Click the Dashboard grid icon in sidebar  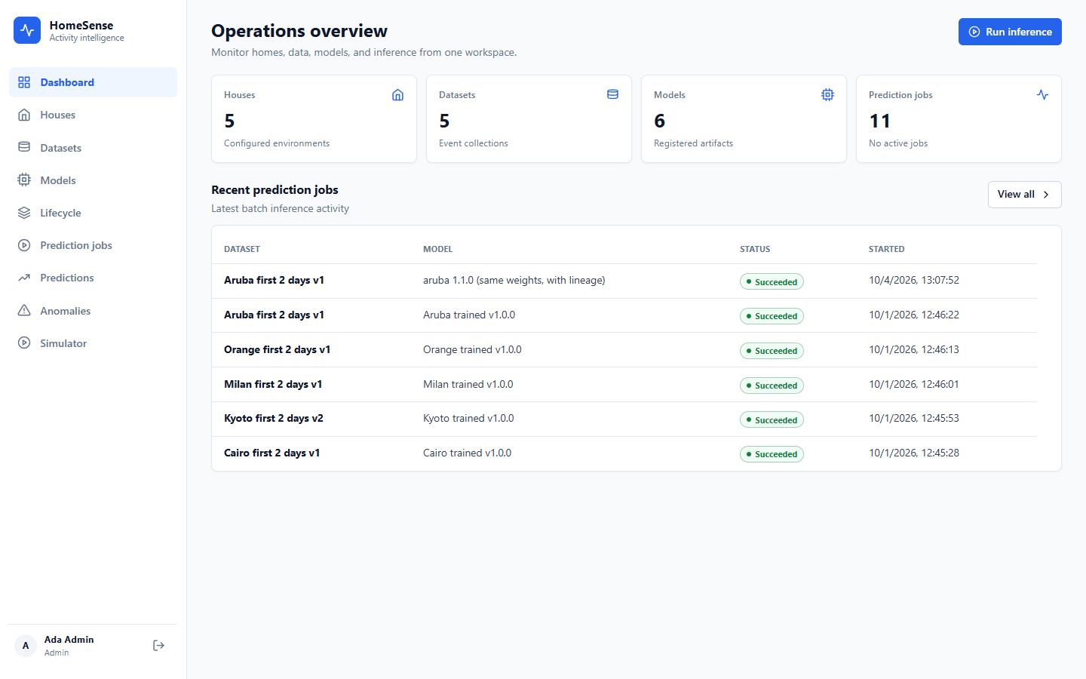coord(24,82)
